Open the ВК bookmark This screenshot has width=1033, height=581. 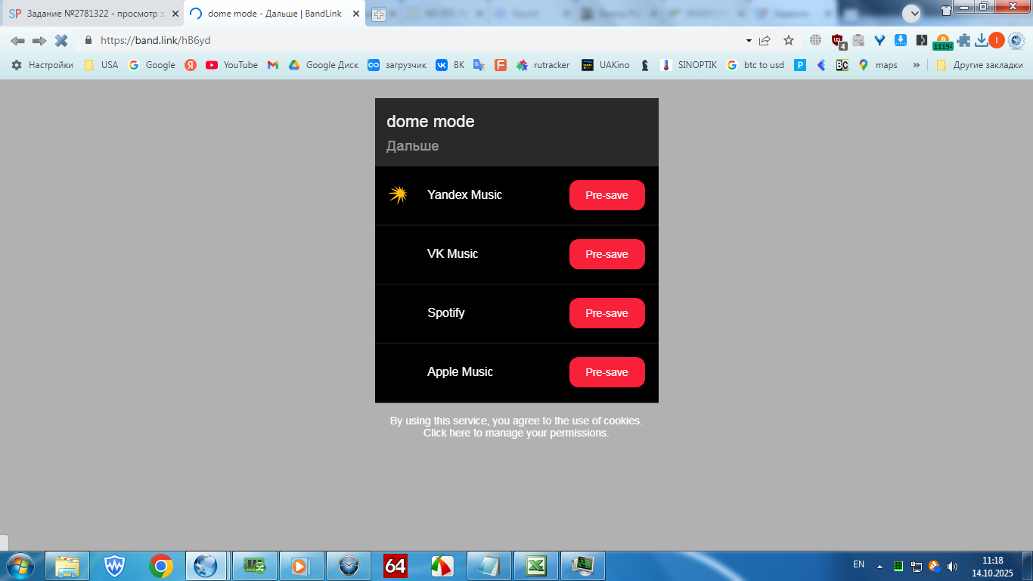pyautogui.click(x=450, y=65)
